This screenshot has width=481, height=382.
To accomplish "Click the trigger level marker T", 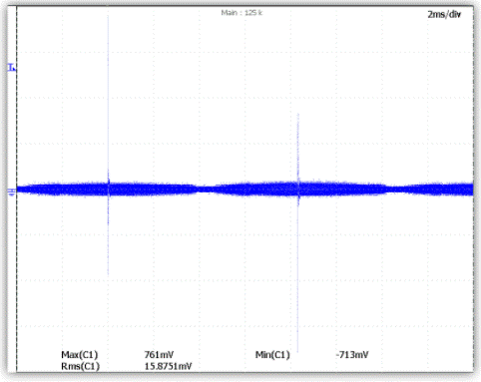I will [11, 68].
